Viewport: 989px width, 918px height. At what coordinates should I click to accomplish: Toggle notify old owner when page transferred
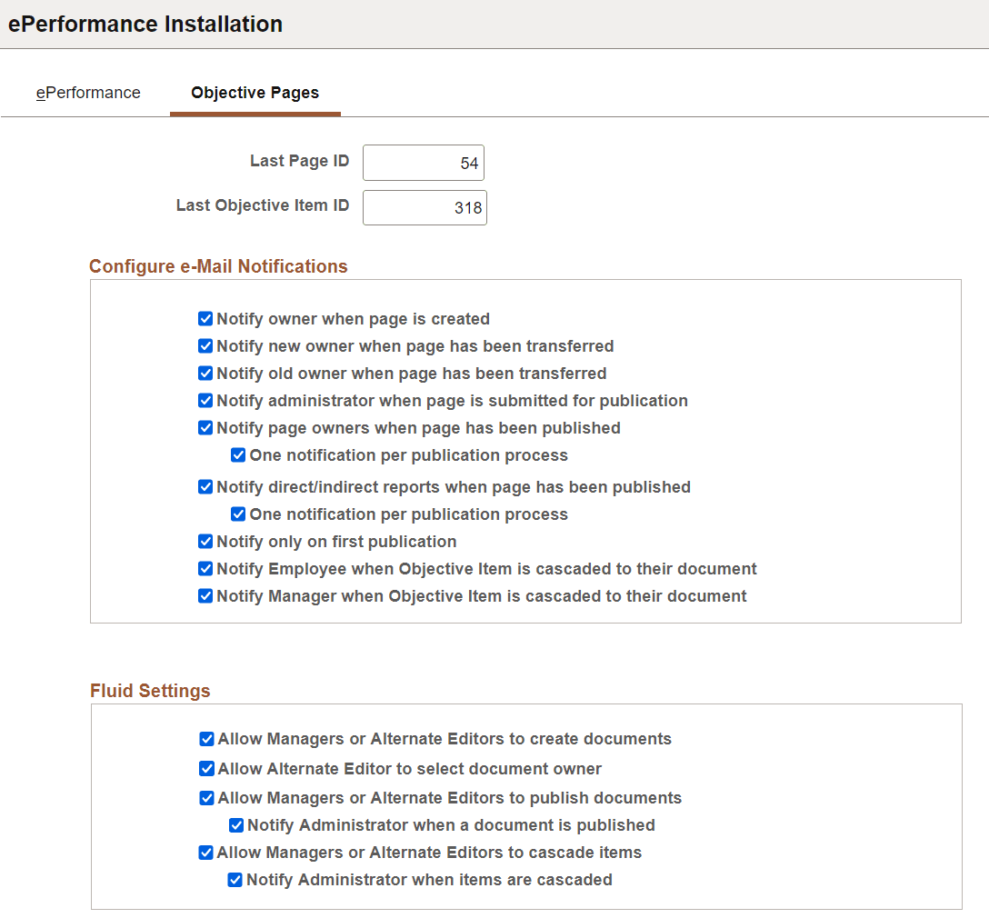pyautogui.click(x=205, y=373)
